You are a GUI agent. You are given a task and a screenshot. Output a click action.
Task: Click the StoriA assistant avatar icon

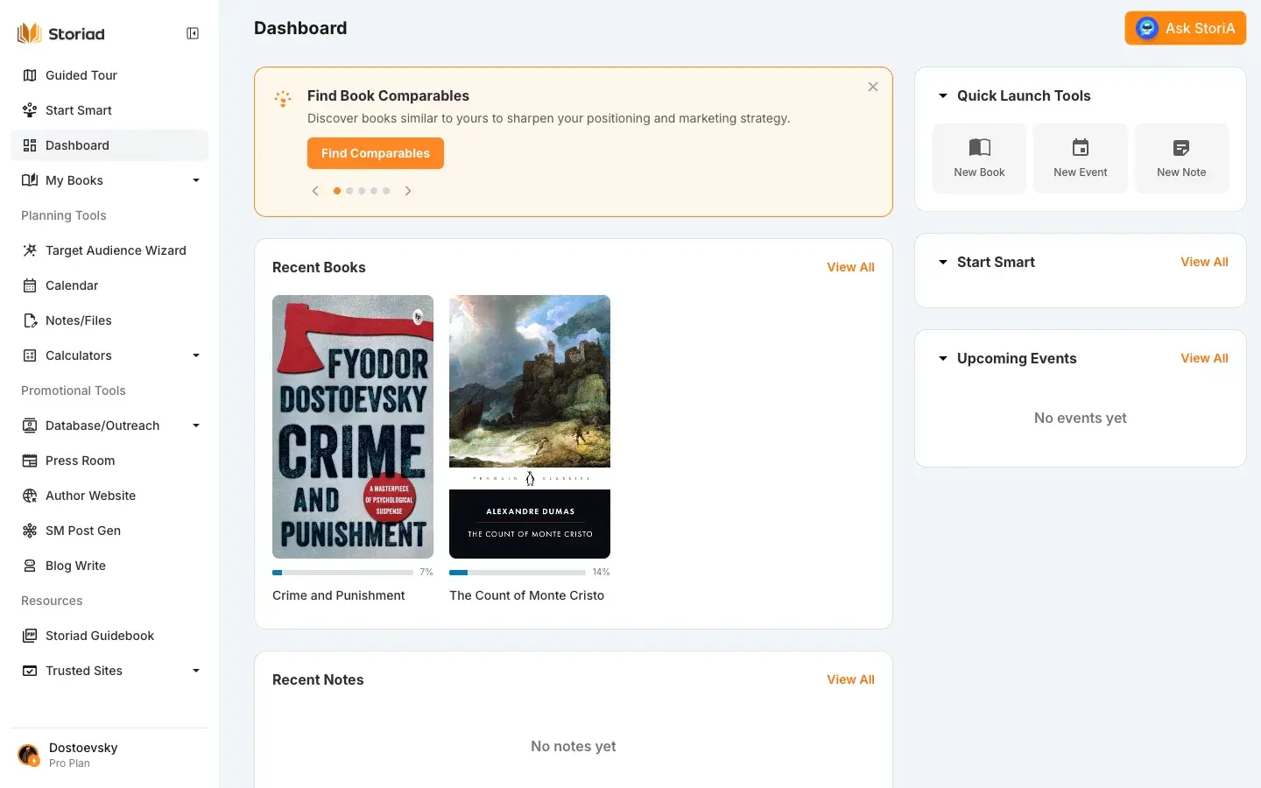(1147, 28)
